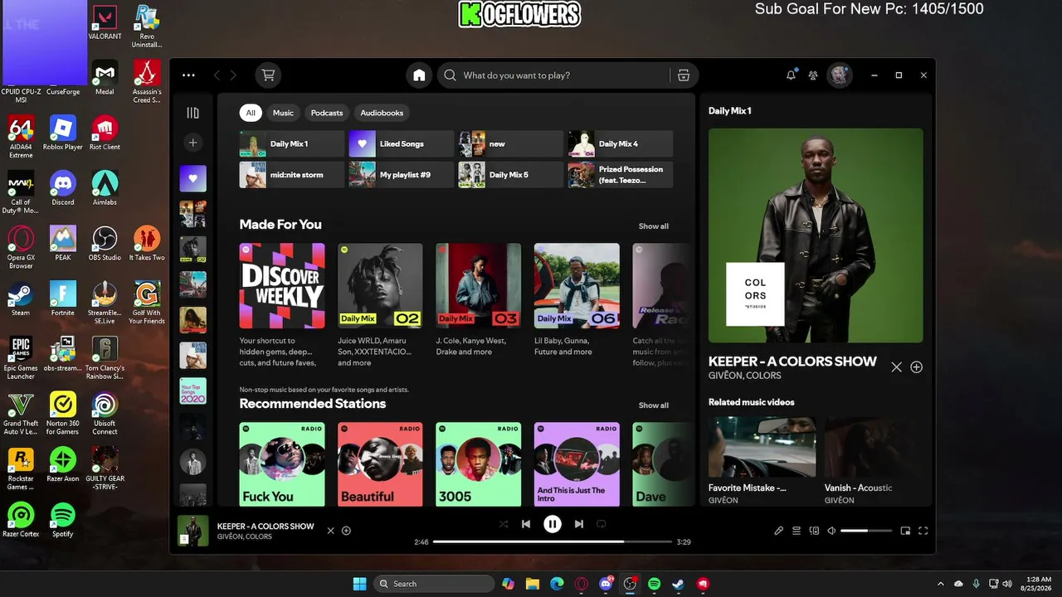This screenshot has height=597, width=1062.
Task: Open the profile avatar menu
Action: pyautogui.click(x=840, y=75)
